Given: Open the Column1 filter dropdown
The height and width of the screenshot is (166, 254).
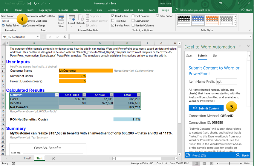Looking at the screenshot, I should [x=57, y=95].
